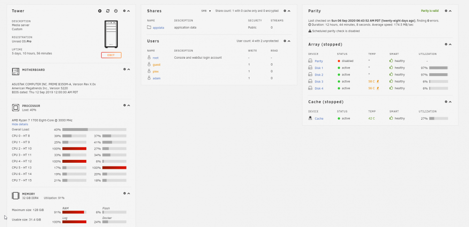Screen dimensions: 469x227
Task: Open the Cache device link
Action: coord(319,119)
